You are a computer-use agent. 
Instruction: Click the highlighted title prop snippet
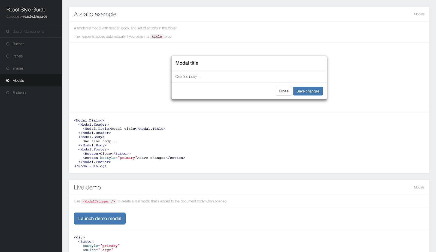157,36
